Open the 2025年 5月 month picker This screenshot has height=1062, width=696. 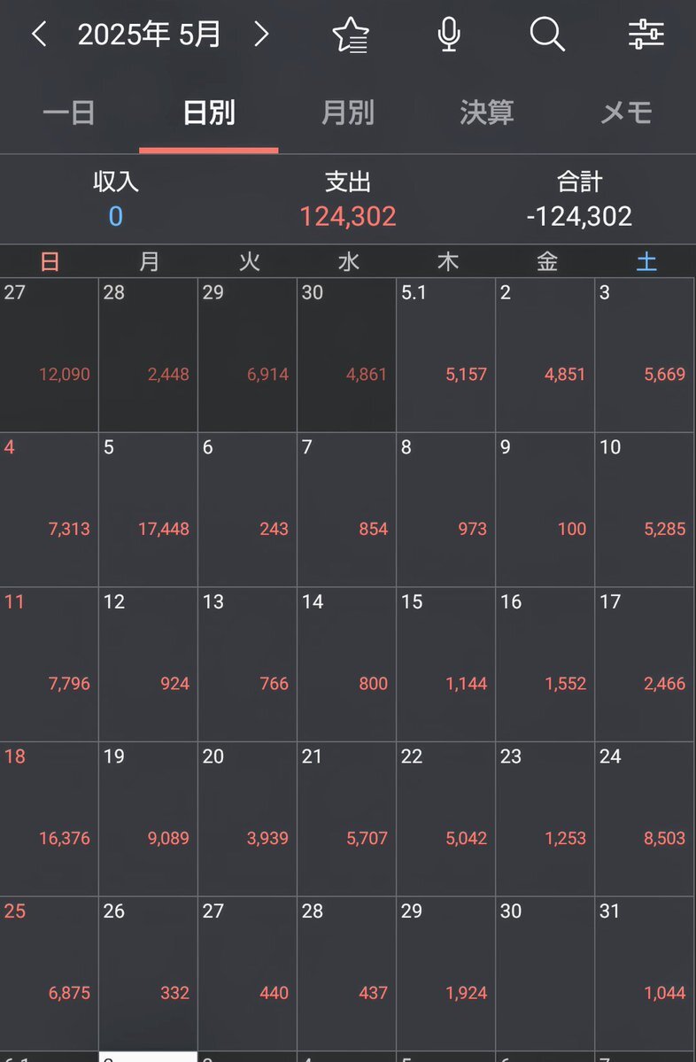pyautogui.click(x=149, y=35)
